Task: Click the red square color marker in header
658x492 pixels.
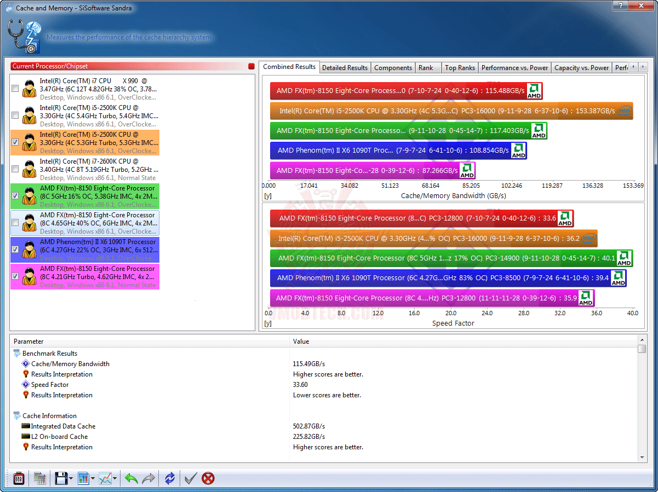Action: point(251,66)
